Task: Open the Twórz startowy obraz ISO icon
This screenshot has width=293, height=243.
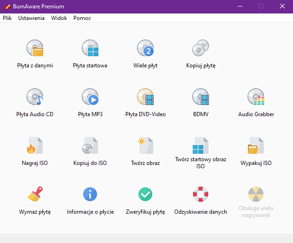Action: click(201, 145)
